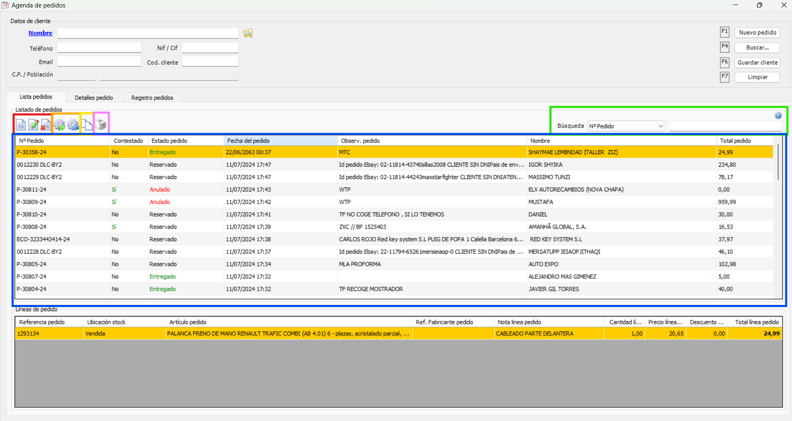Viewport: 792px width, 421px height.
Task: Duplicate the order with the copy documents icon
Action: (x=87, y=124)
